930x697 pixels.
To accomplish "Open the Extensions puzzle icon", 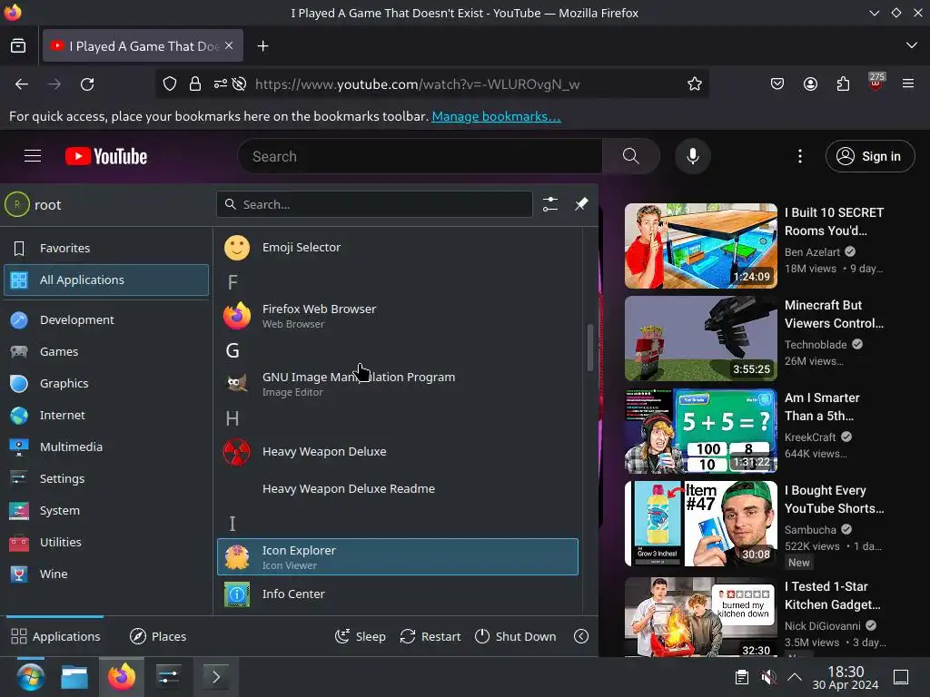I will point(843,84).
